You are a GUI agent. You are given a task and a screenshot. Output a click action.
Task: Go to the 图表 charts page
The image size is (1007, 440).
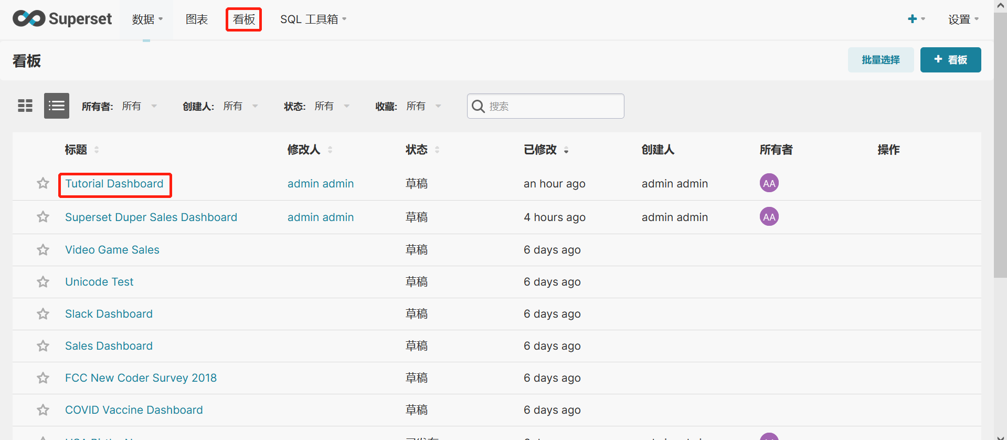(x=197, y=19)
